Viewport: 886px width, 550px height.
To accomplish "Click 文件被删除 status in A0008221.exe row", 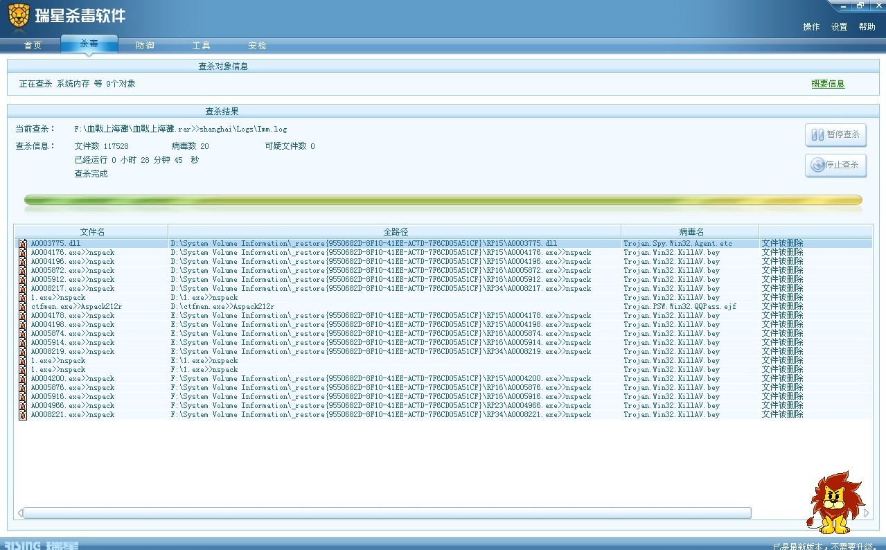I will coord(782,415).
